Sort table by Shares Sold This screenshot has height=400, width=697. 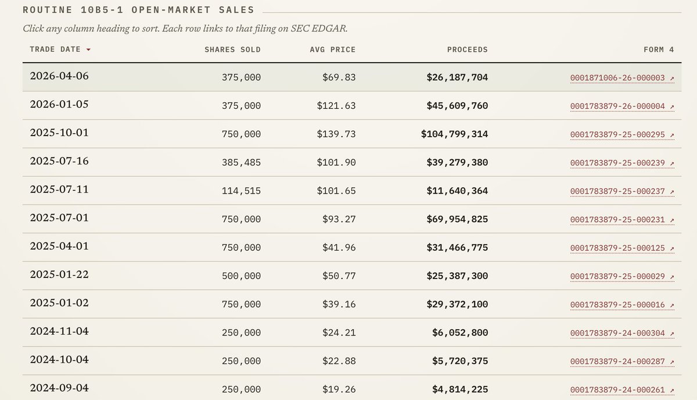[x=232, y=49]
